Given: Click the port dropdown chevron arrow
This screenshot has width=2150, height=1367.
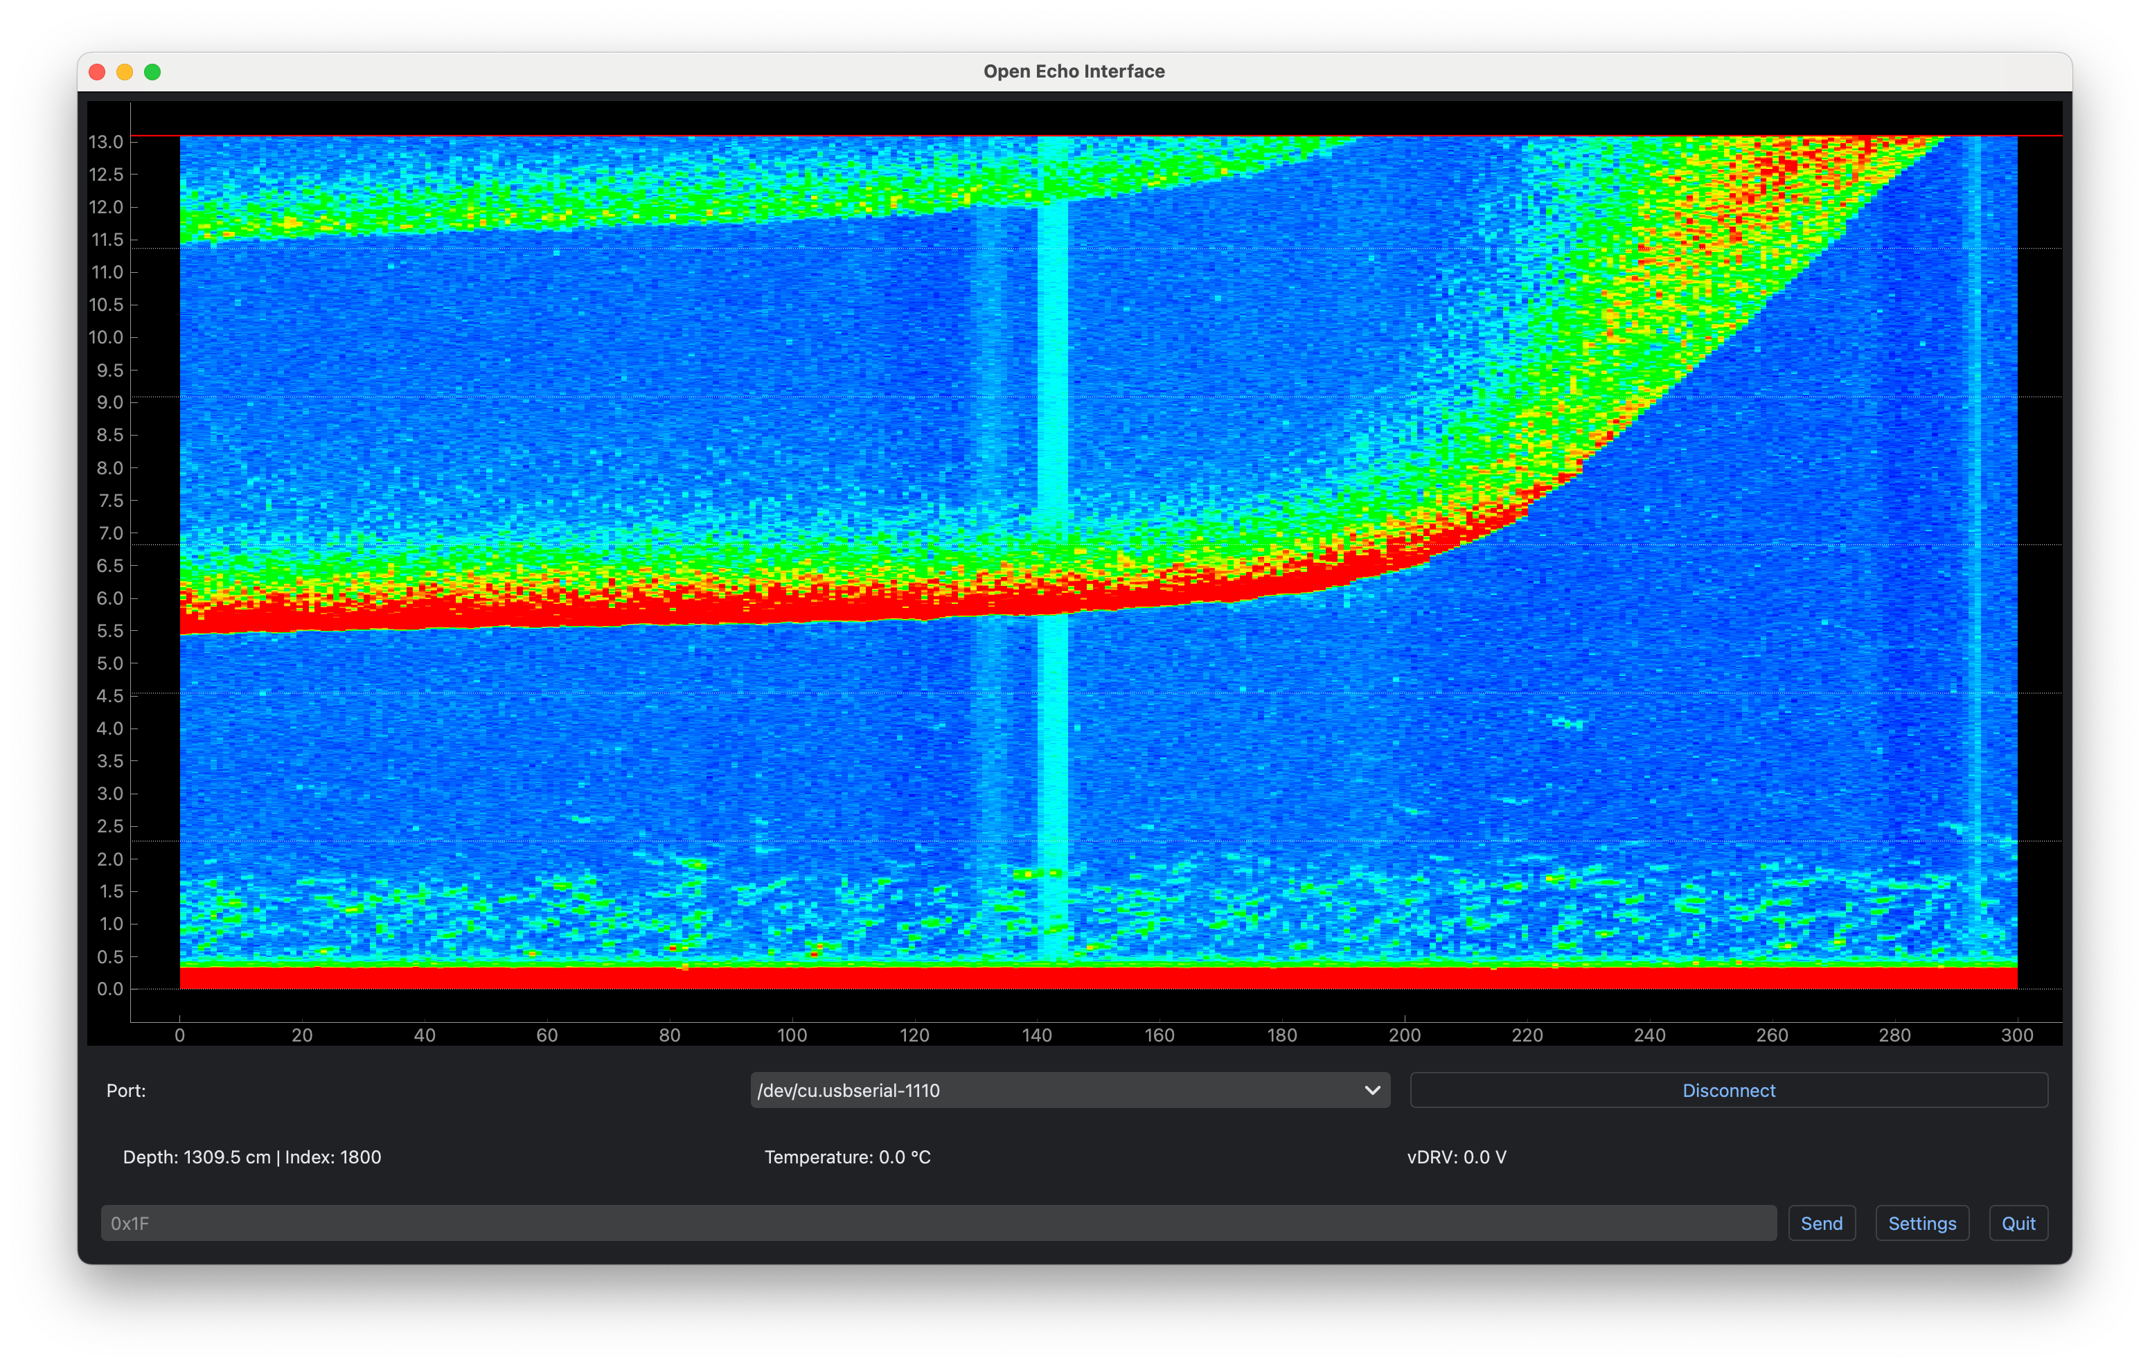Looking at the screenshot, I should [x=1372, y=1090].
